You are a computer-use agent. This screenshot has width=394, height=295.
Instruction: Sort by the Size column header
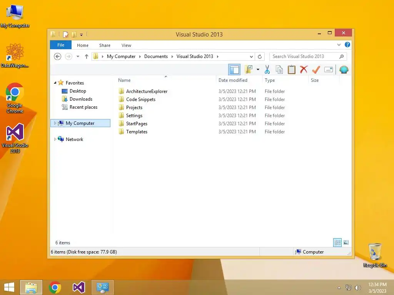(x=315, y=80)
